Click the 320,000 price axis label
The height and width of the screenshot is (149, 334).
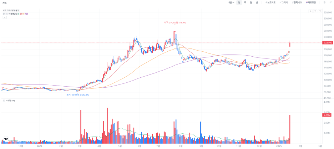328,12
